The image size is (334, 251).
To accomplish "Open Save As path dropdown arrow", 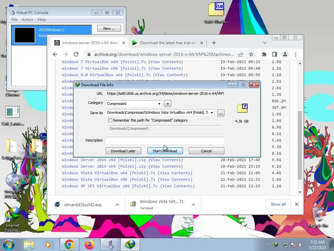I will pos(212,113).
